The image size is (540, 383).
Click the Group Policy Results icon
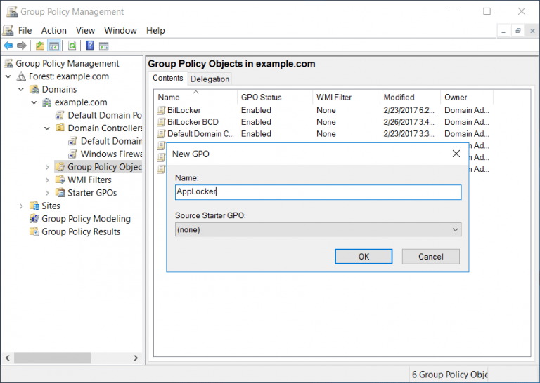pos(34,231)
